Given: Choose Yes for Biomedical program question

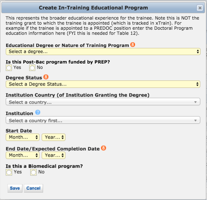Looking at the screenshot, I should tap(9, 172).
